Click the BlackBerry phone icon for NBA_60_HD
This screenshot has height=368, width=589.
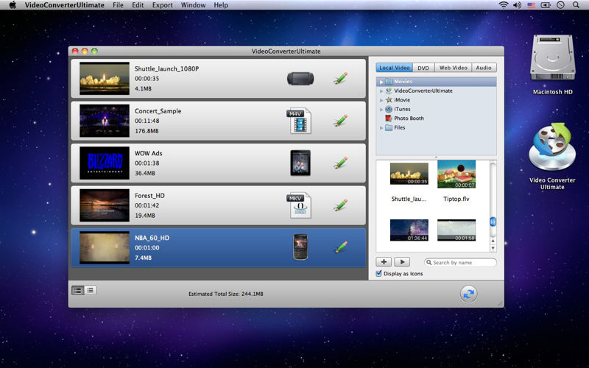pos(300,247)
